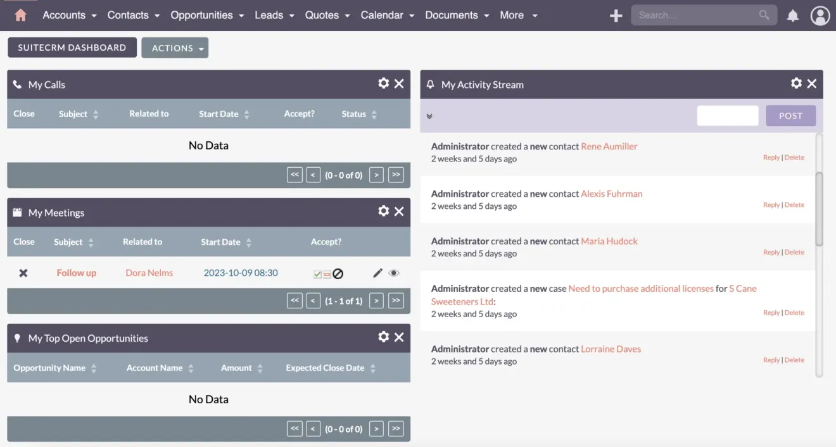Open the My Top Open Opportunities settings gear

tap(383, 337)
